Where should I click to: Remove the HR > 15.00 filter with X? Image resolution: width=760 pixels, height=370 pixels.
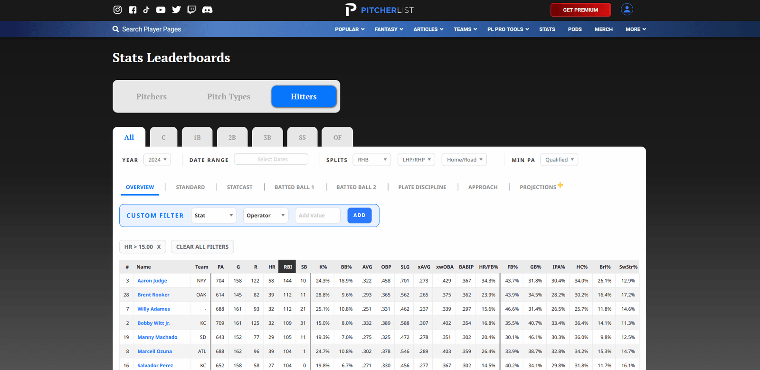point(159,247)
